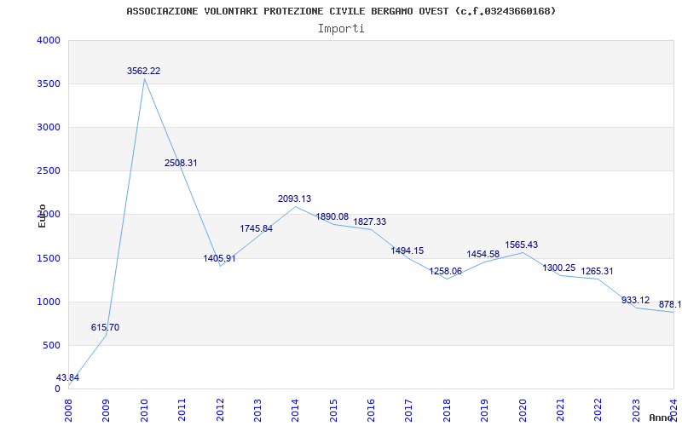Click the 1565.43 data label

pyautogui.click(x=521, y=245)
